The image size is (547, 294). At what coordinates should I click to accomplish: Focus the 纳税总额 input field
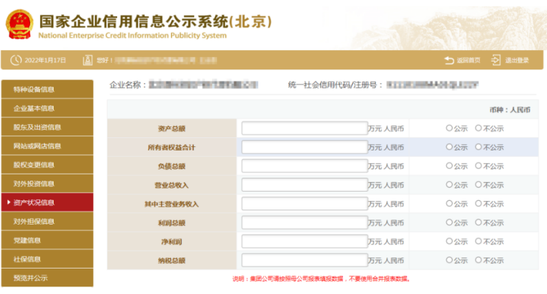pos(305,260)
